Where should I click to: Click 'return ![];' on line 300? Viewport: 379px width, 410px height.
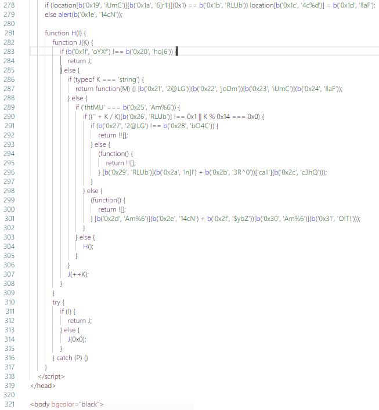[112, 209]
